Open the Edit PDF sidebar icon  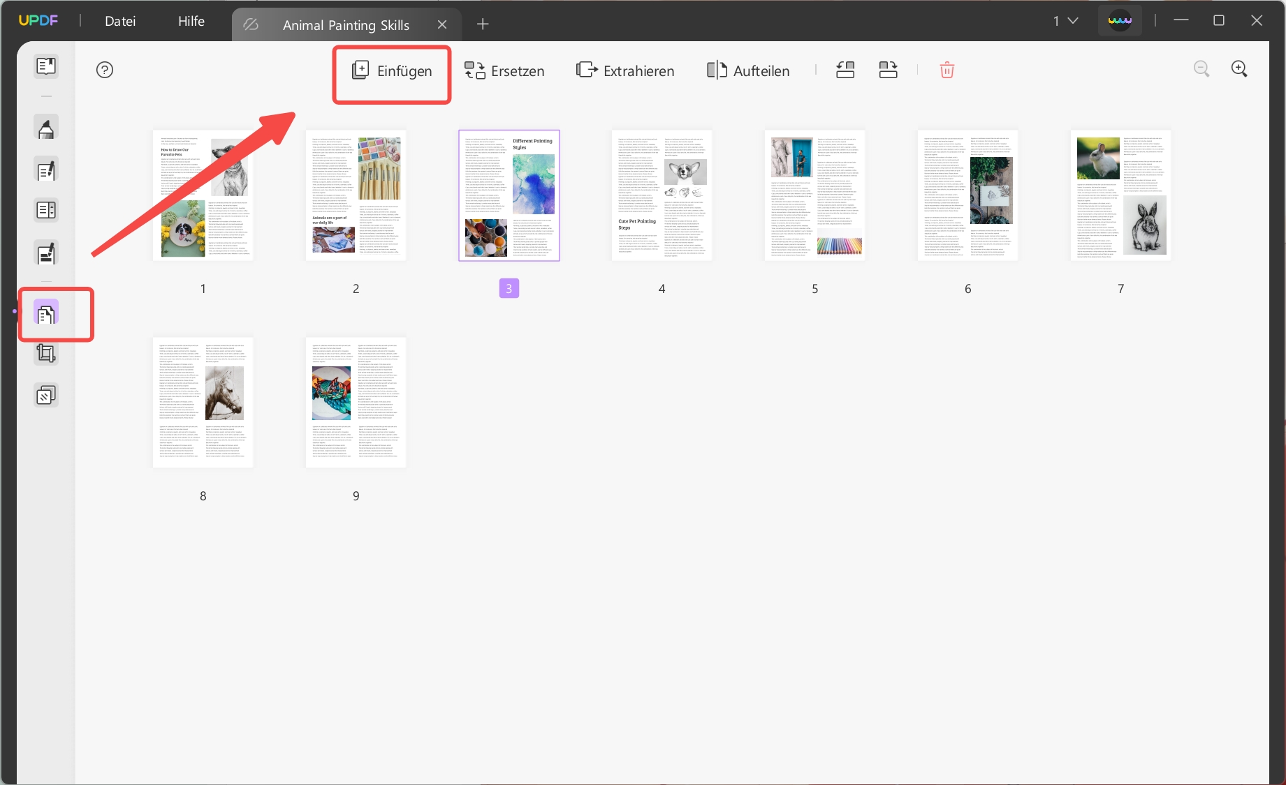point(46,170)
